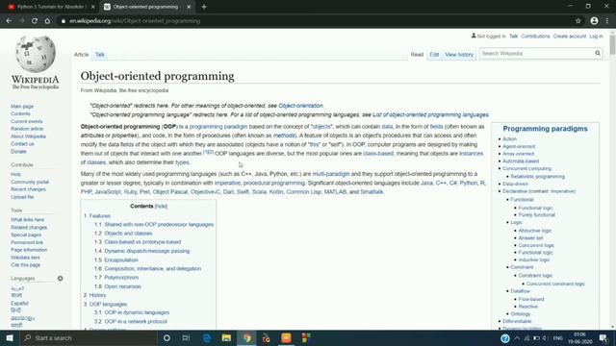
Task: Open Concurrent computing in paradigms box
Action: click(526, 169)
